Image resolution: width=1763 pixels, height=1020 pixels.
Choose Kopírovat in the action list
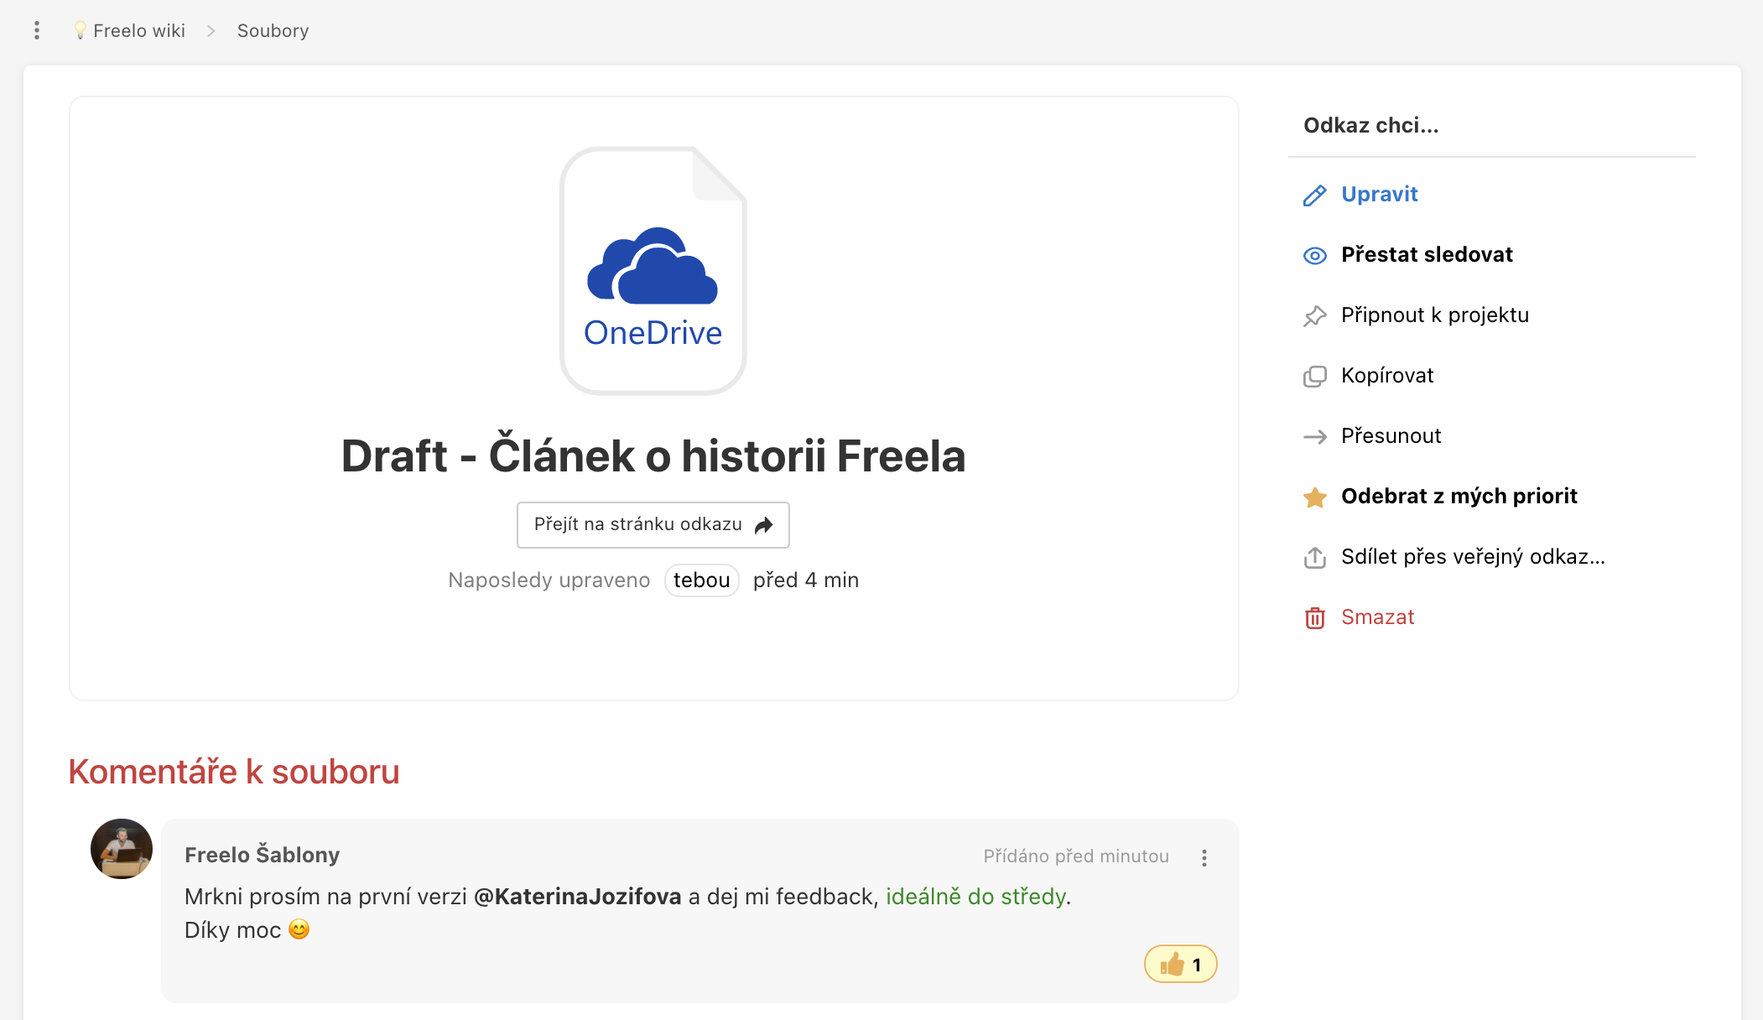click(x=1387, y=376)
